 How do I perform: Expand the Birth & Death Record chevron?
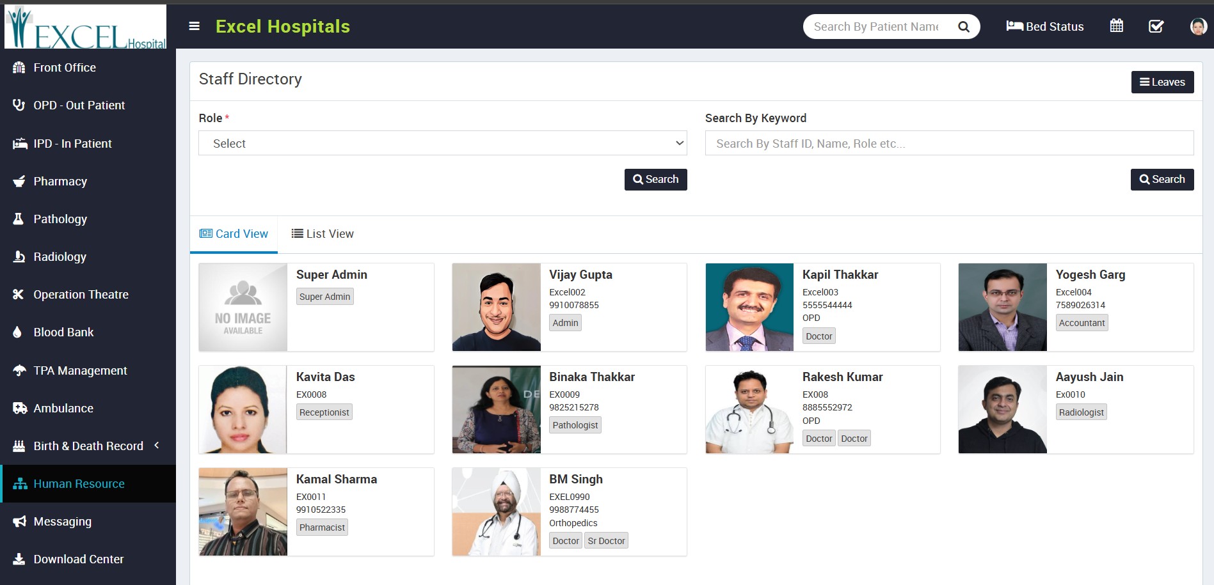(x=156, y=446)
